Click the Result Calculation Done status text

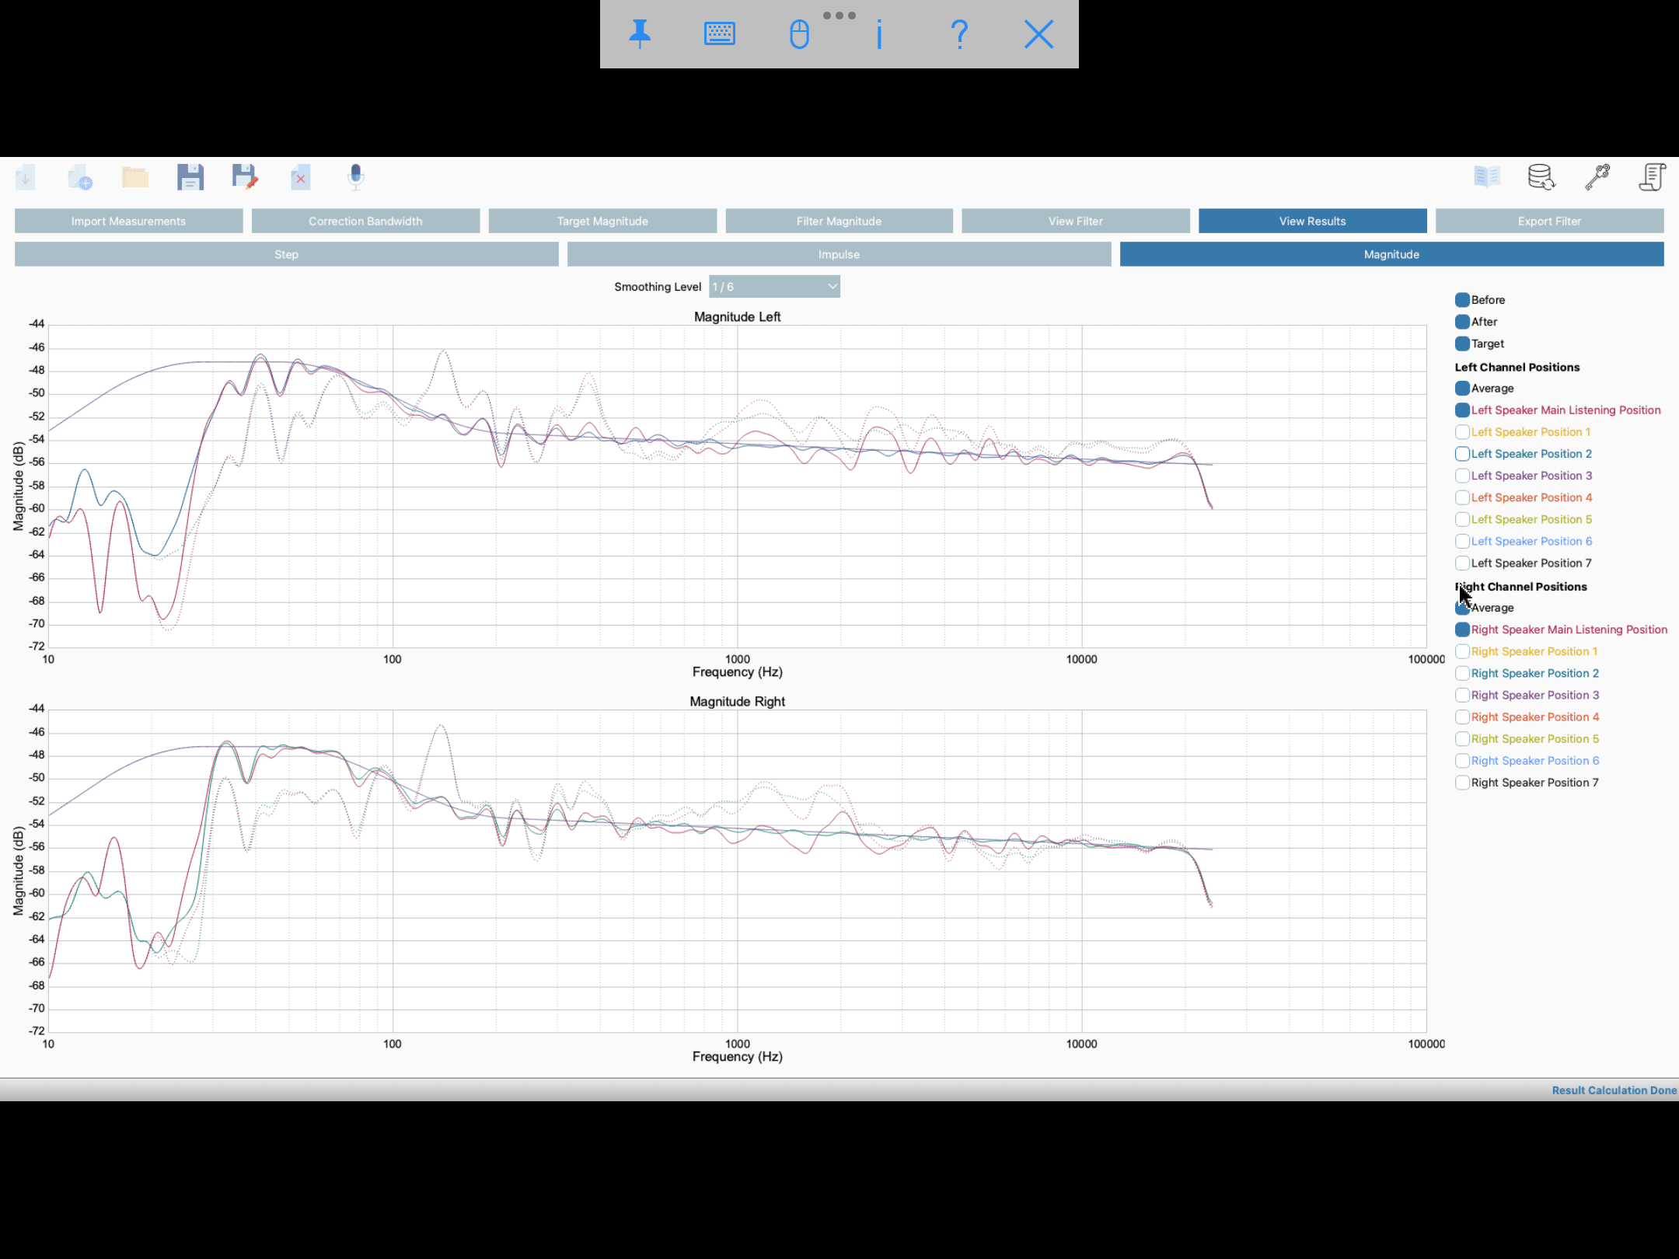click(1614, 1090)
